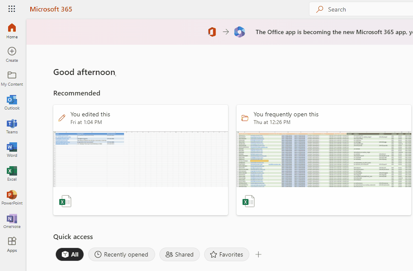This screenshot has width=413, height=271.
Task: Select the Favorites filter
Action: coord(226,254)
